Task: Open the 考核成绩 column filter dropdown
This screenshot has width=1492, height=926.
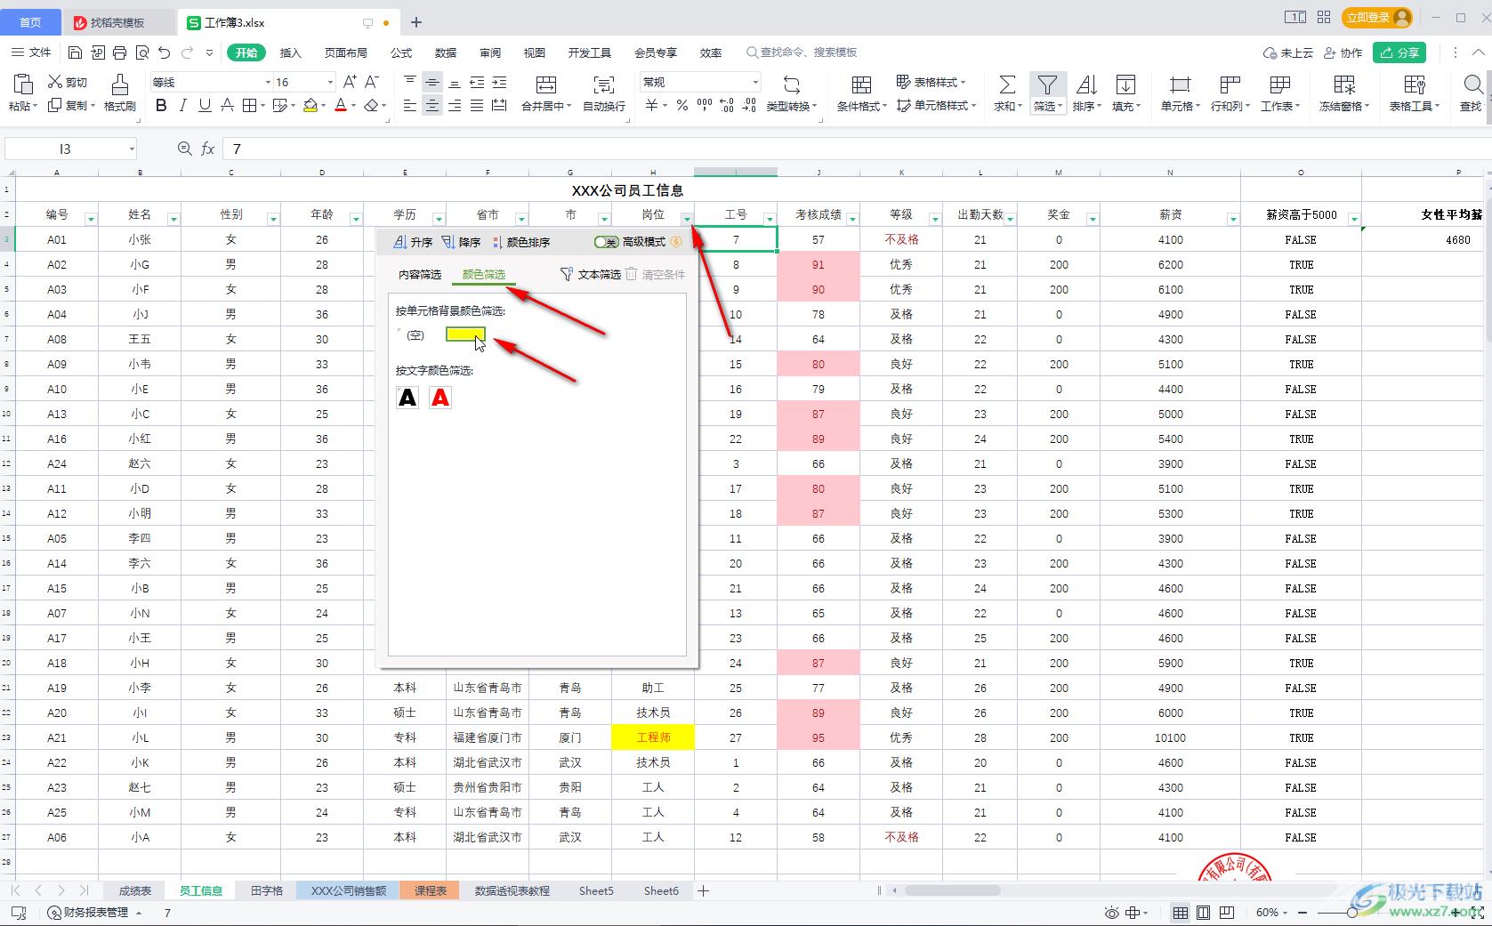Action: click(852, 219)
